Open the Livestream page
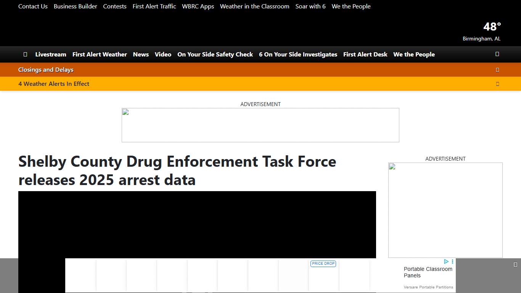Image resolution: width=521 pixels, height=293 pixels. coord(51,54)
